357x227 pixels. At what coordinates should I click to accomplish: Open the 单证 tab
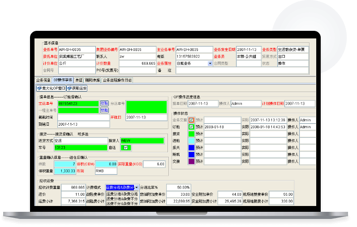[79, 80]
